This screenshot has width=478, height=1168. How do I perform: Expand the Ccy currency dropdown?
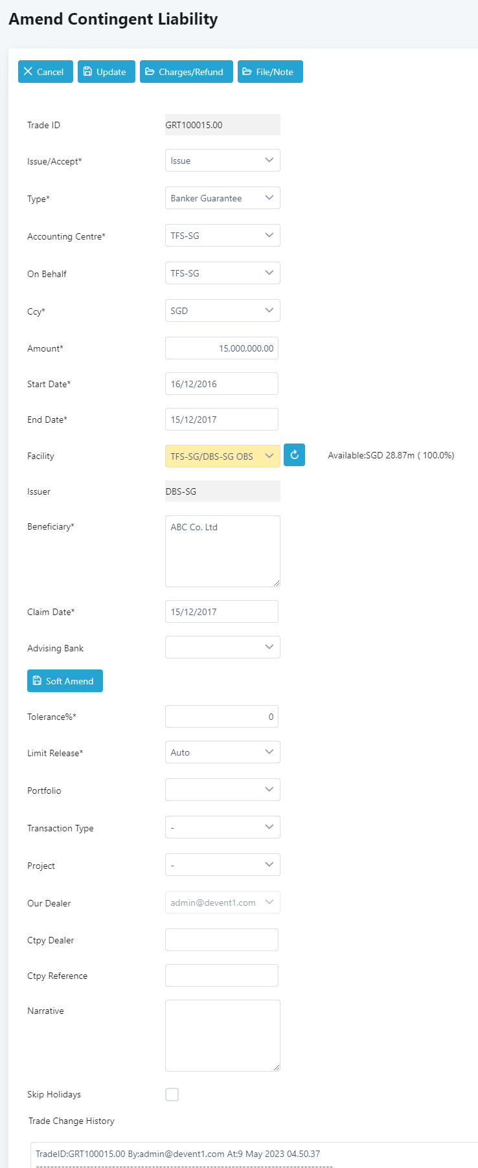click(x=222, y=311)
